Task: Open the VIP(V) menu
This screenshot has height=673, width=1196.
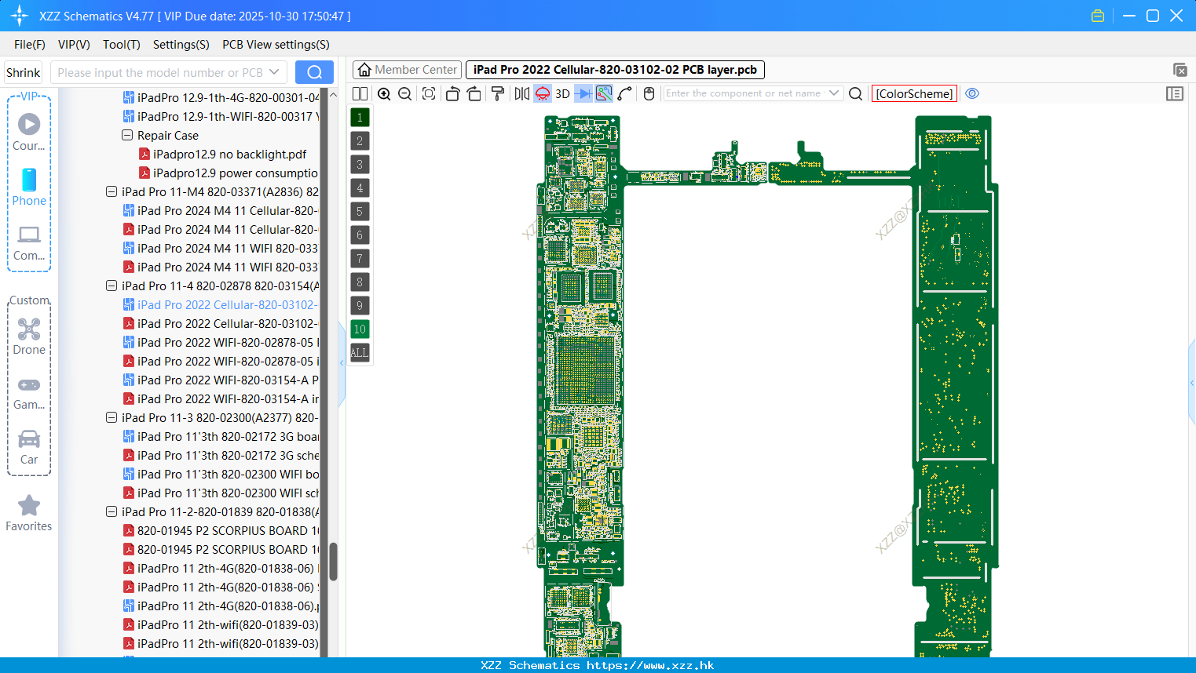Action: [x=74, y=45]
